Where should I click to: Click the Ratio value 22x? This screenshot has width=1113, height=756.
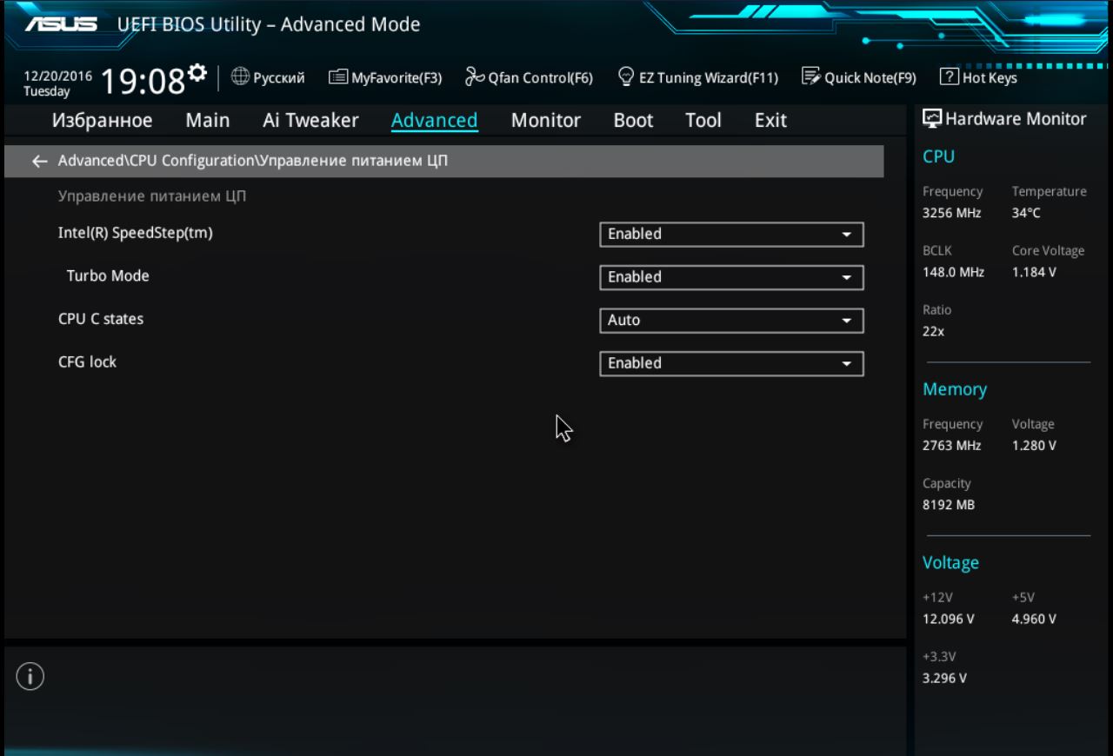[x=934, y=331]
